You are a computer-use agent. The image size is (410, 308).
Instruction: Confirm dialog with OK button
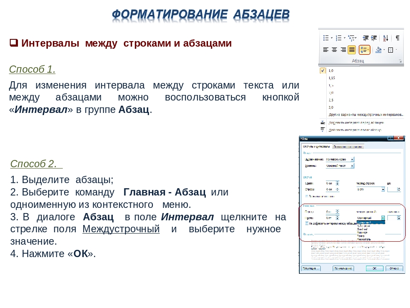pos(375,269)
